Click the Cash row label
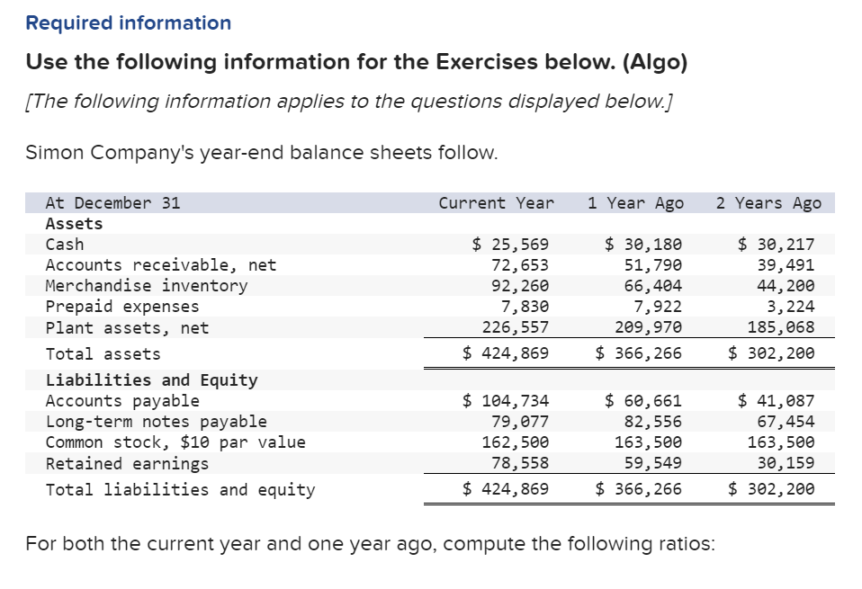This screenshot has height=589, width=862. (x=65, y=244)
